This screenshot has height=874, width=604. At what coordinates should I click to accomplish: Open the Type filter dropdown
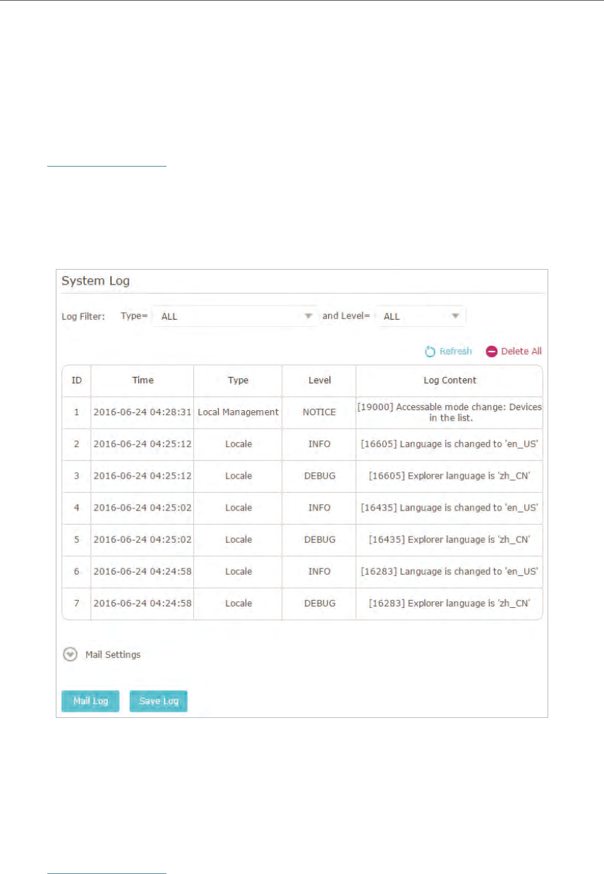[x=235, y=316]
